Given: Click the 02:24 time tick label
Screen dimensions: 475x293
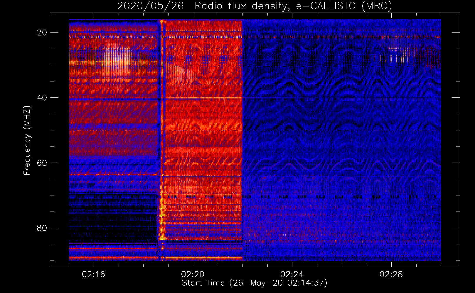Looking at the screenshot, I should click(x=292, y=275).
